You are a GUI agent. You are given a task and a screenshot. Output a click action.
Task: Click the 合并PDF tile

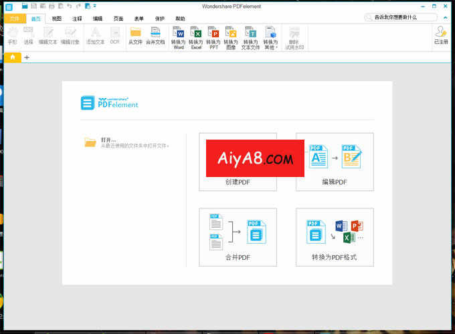pyautogui.click(x=238, y=237)
